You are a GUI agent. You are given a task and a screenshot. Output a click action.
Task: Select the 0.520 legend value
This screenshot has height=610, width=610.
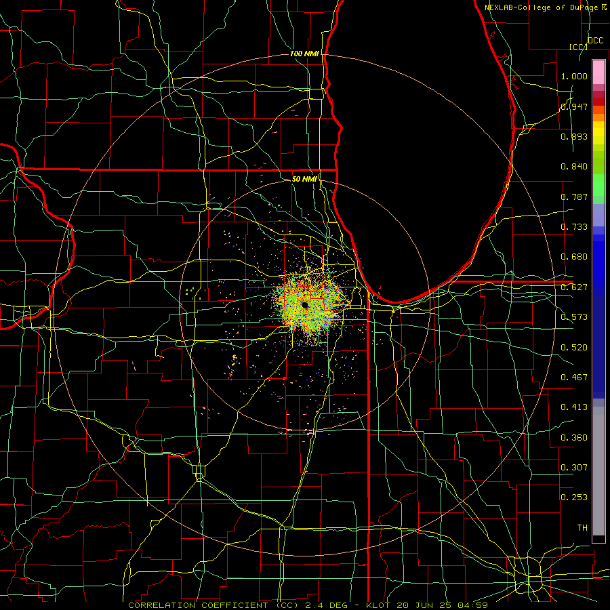pyautogui.click(x=574, y=348)
